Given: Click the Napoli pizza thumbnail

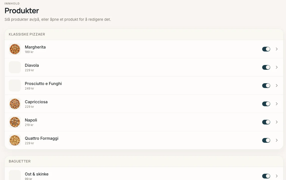Looking at the screenshot, I should 15,122.
